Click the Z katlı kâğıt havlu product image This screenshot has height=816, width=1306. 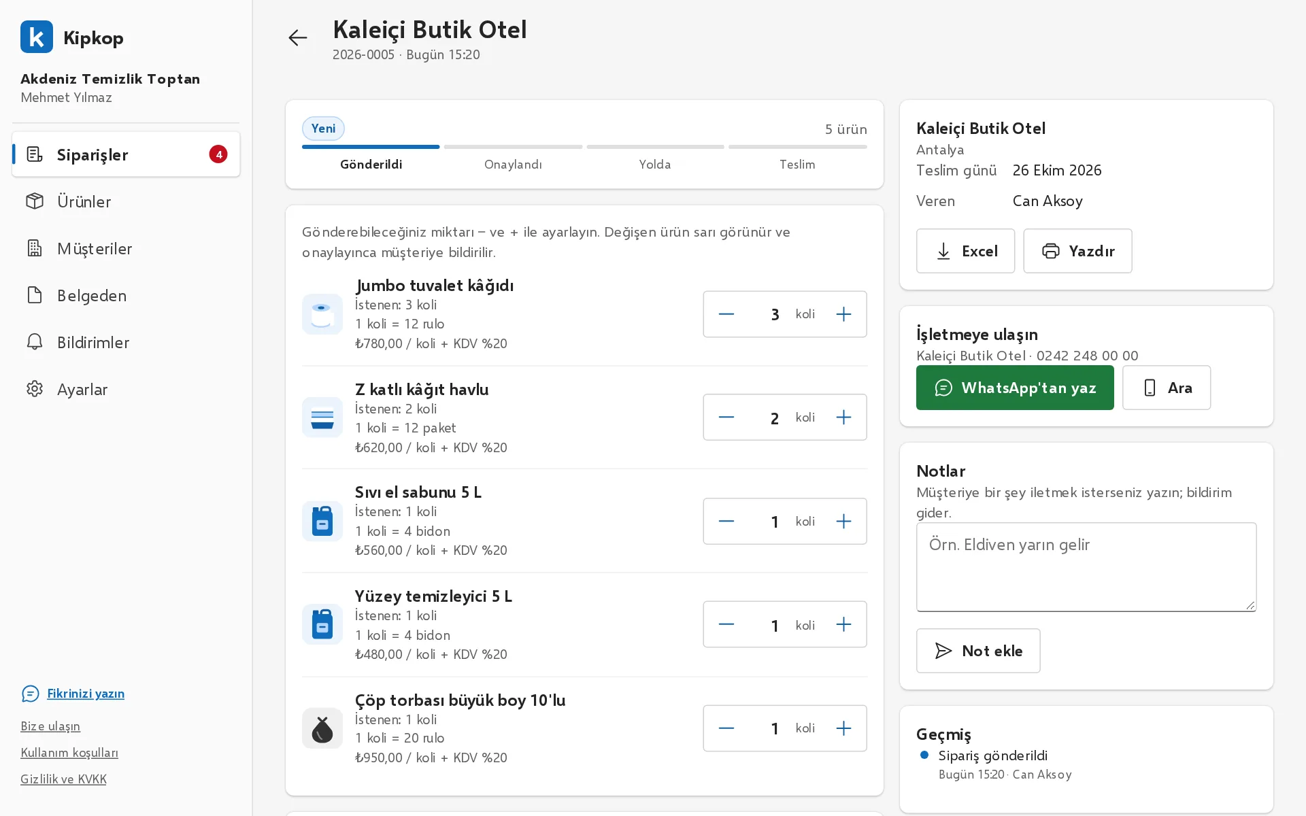coord(322,418)
